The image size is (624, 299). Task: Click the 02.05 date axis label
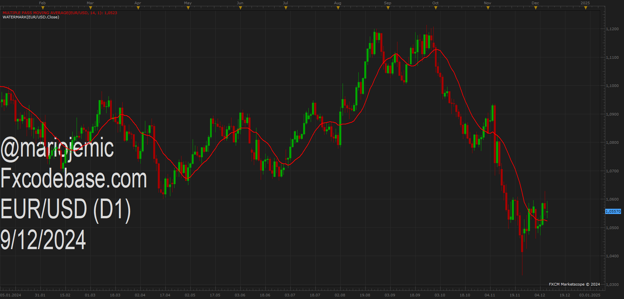click(190, 295)
